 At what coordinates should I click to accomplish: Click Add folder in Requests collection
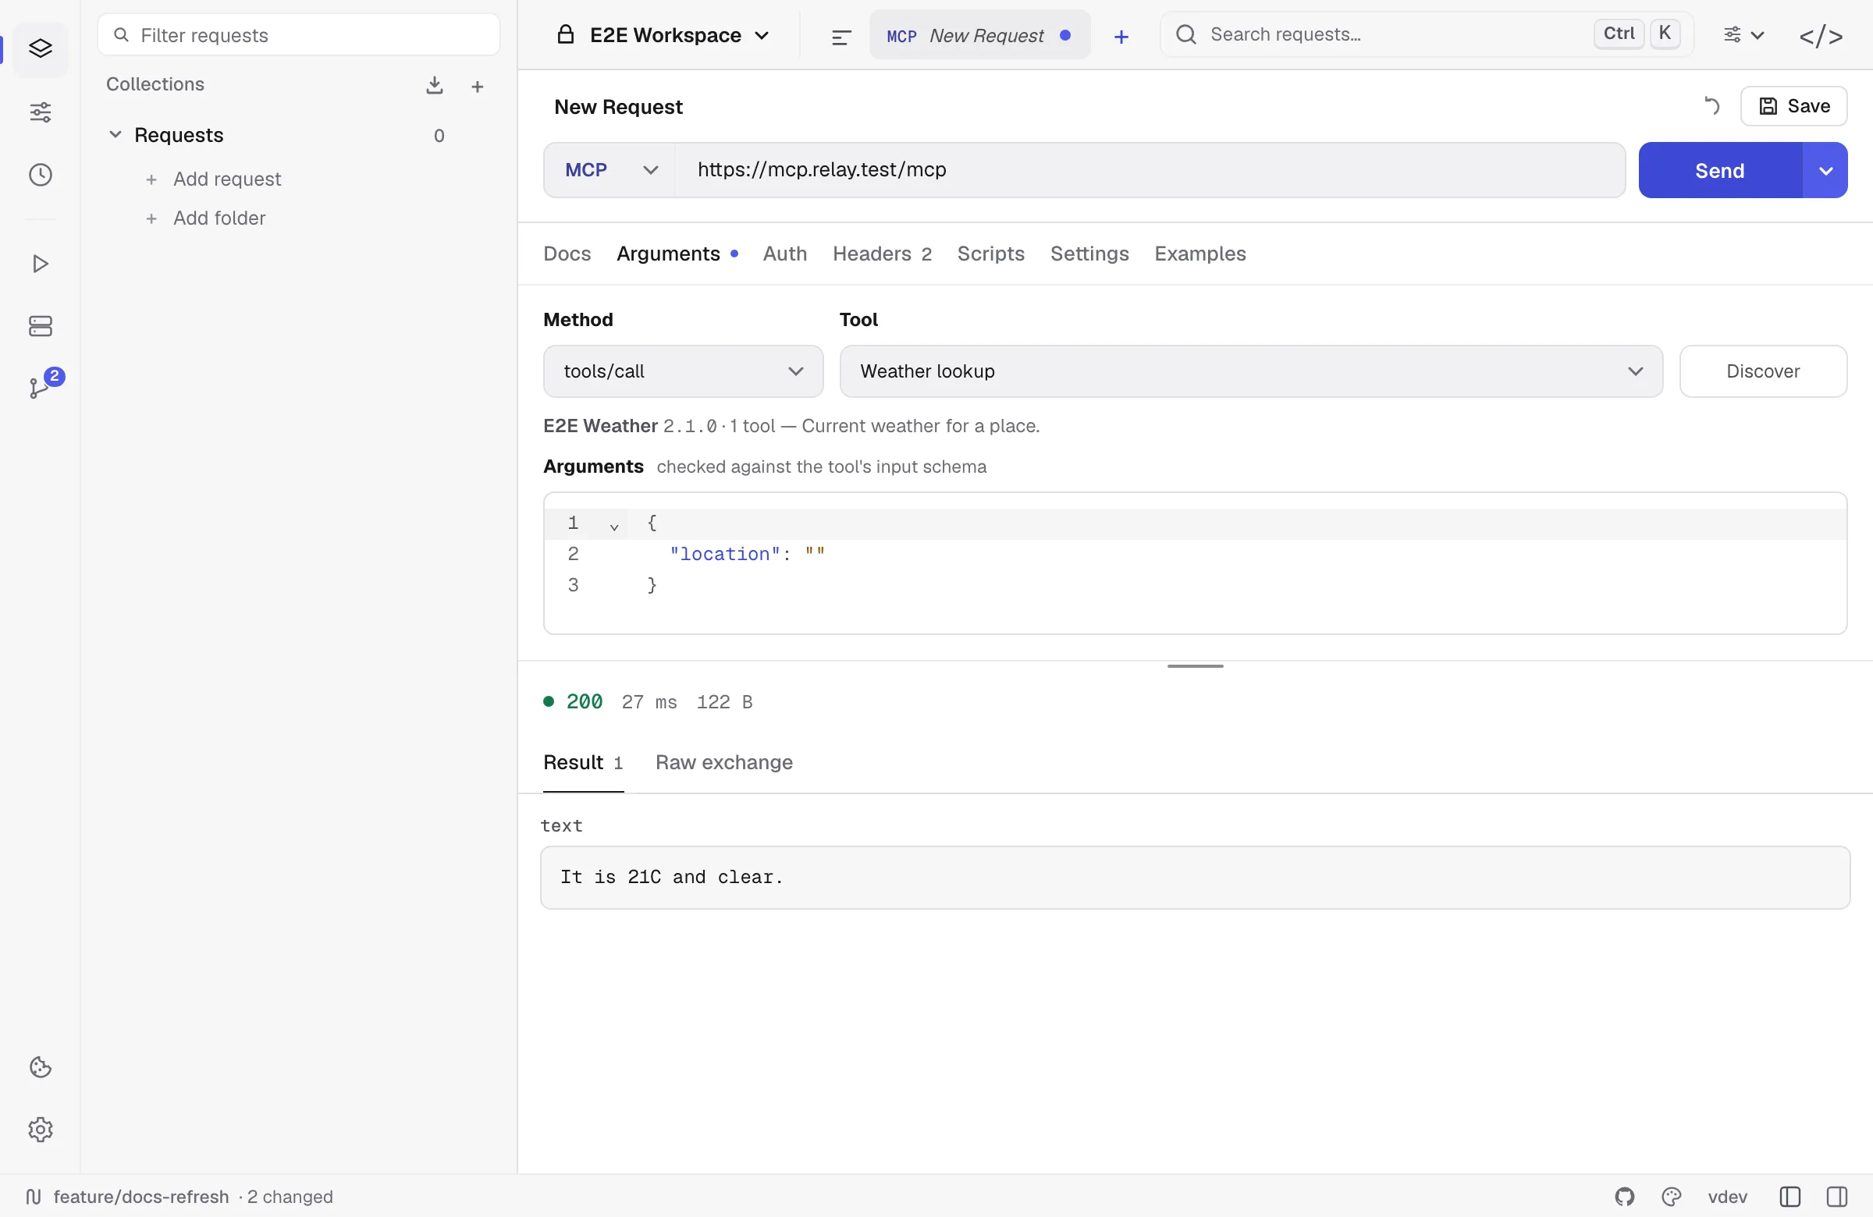pos(205,218)
